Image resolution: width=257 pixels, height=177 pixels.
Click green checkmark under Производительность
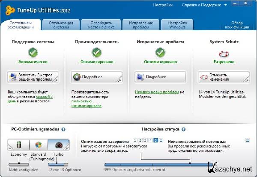[96, 53]
